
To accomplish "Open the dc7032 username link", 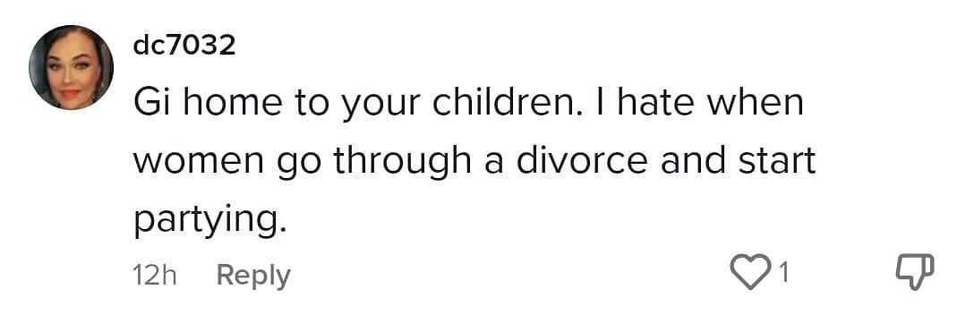I will pyautogui.click(x=184, y=47).
